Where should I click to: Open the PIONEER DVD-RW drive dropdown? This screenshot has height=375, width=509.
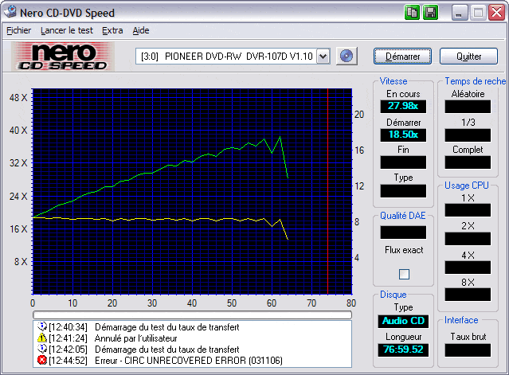point(323,57)
